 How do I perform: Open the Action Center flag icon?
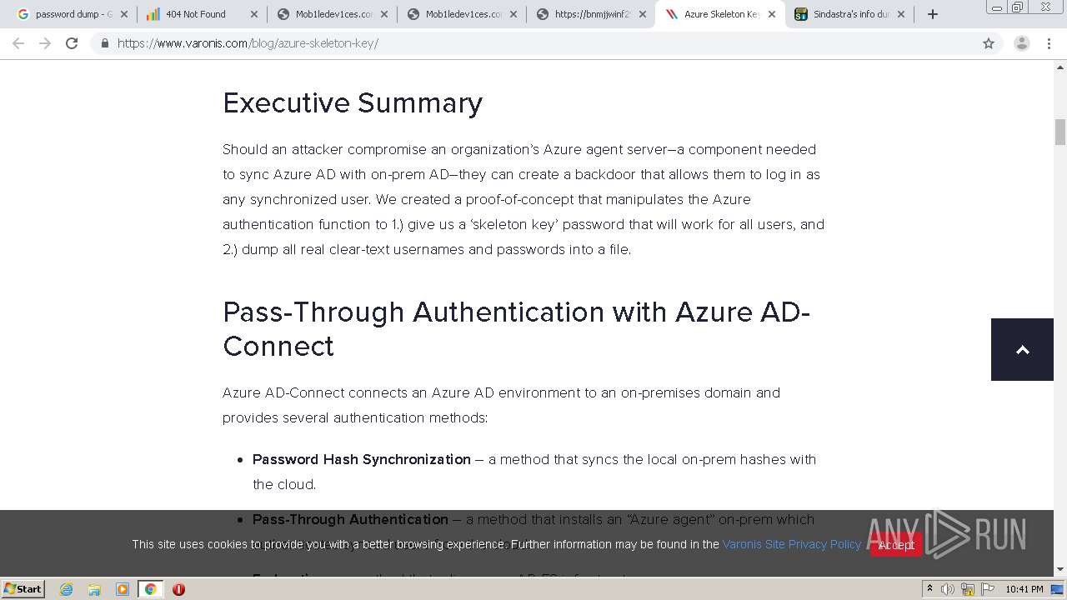[987, 589]
